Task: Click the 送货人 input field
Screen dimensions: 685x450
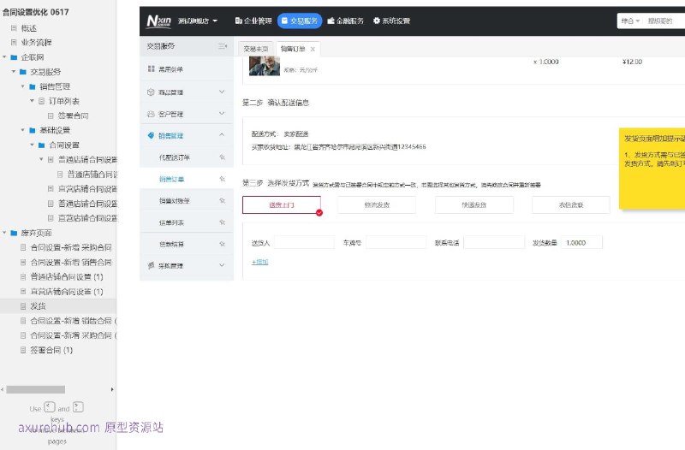Action: (305, 242)
